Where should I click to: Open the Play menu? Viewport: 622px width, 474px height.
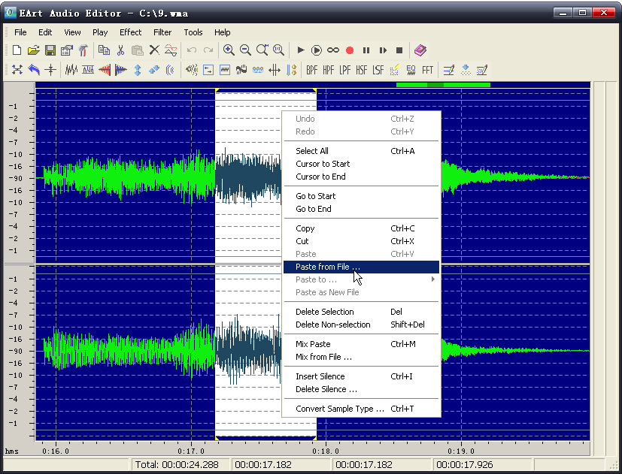(x=100, y=32)
